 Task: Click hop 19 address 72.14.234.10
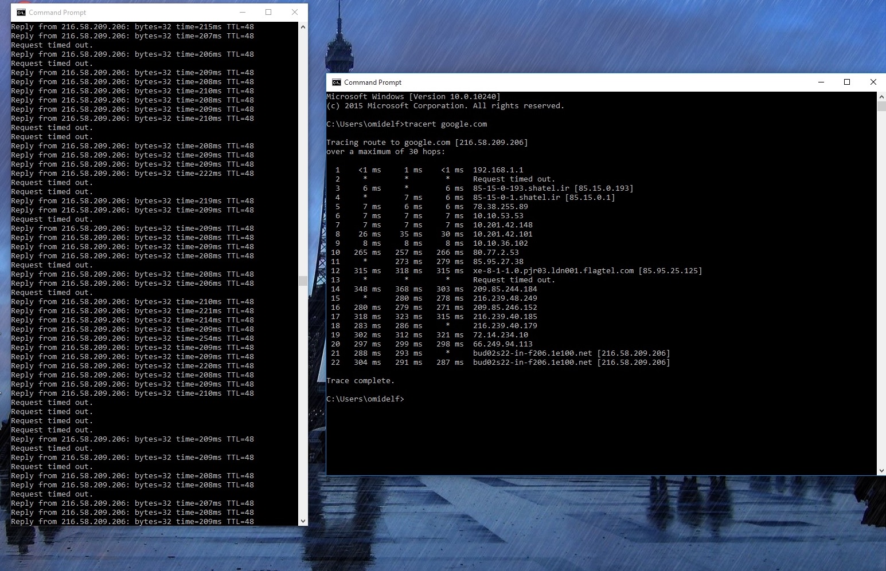click(x=501, y=335)
